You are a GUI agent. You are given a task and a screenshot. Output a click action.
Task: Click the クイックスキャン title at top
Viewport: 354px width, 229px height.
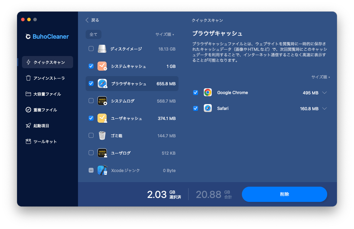pos(207,20)
